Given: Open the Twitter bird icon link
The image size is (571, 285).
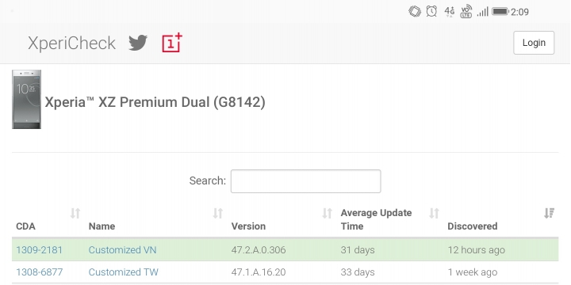Looking at the screenshot, I should [138, 43].
